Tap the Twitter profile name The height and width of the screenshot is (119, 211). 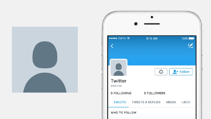[119, 81]
